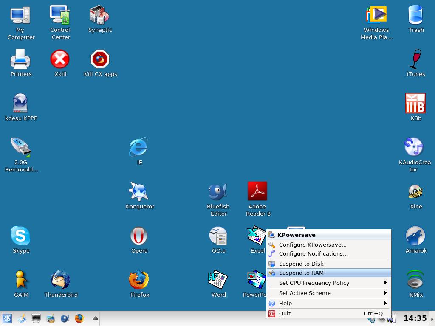Launch Thunderbird desktop icon
The height and width of the screenshot is (326, 435).
pos(60,280)
